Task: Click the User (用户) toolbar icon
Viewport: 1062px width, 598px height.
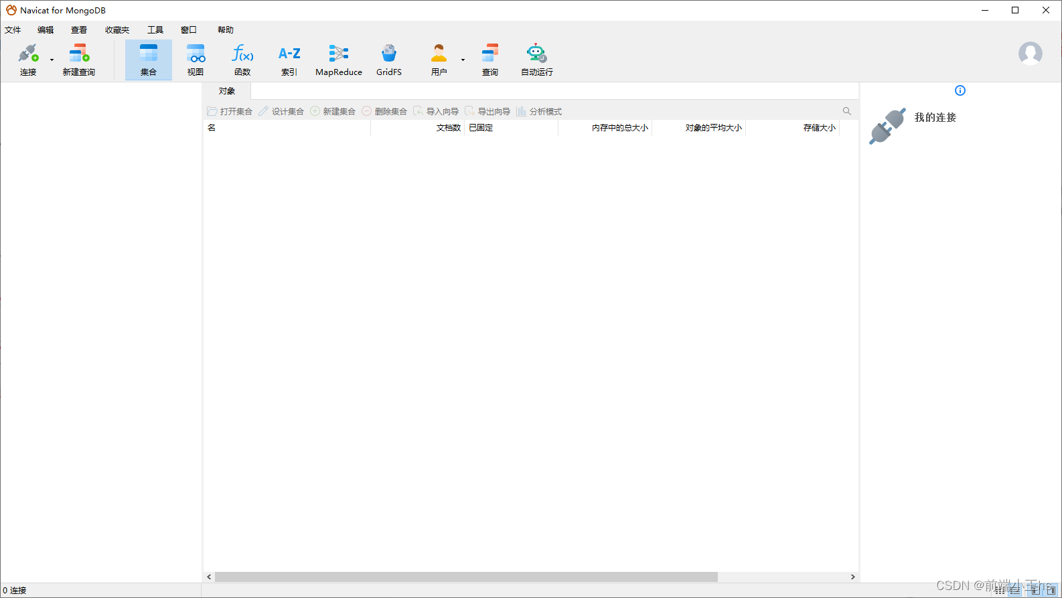Action: [x=439, y=54]
